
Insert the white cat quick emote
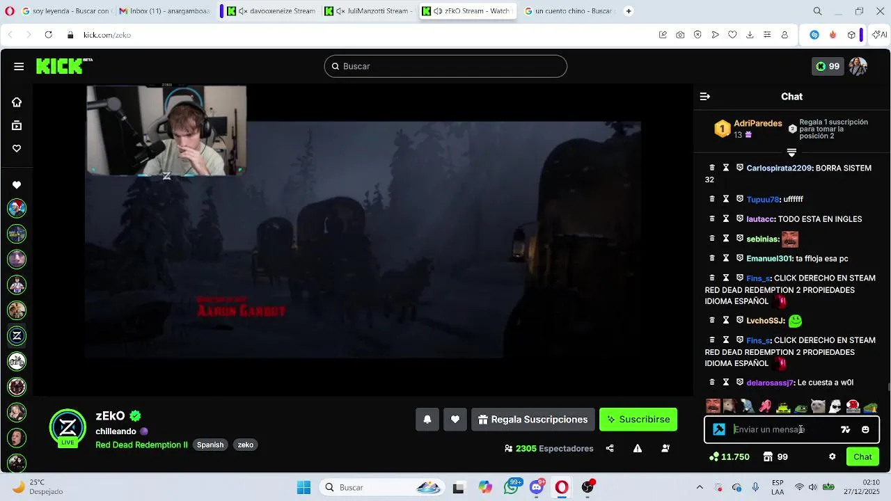818,406
